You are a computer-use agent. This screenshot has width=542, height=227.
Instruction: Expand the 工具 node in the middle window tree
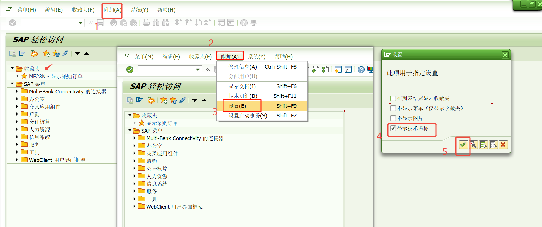(x=135, y=199)
